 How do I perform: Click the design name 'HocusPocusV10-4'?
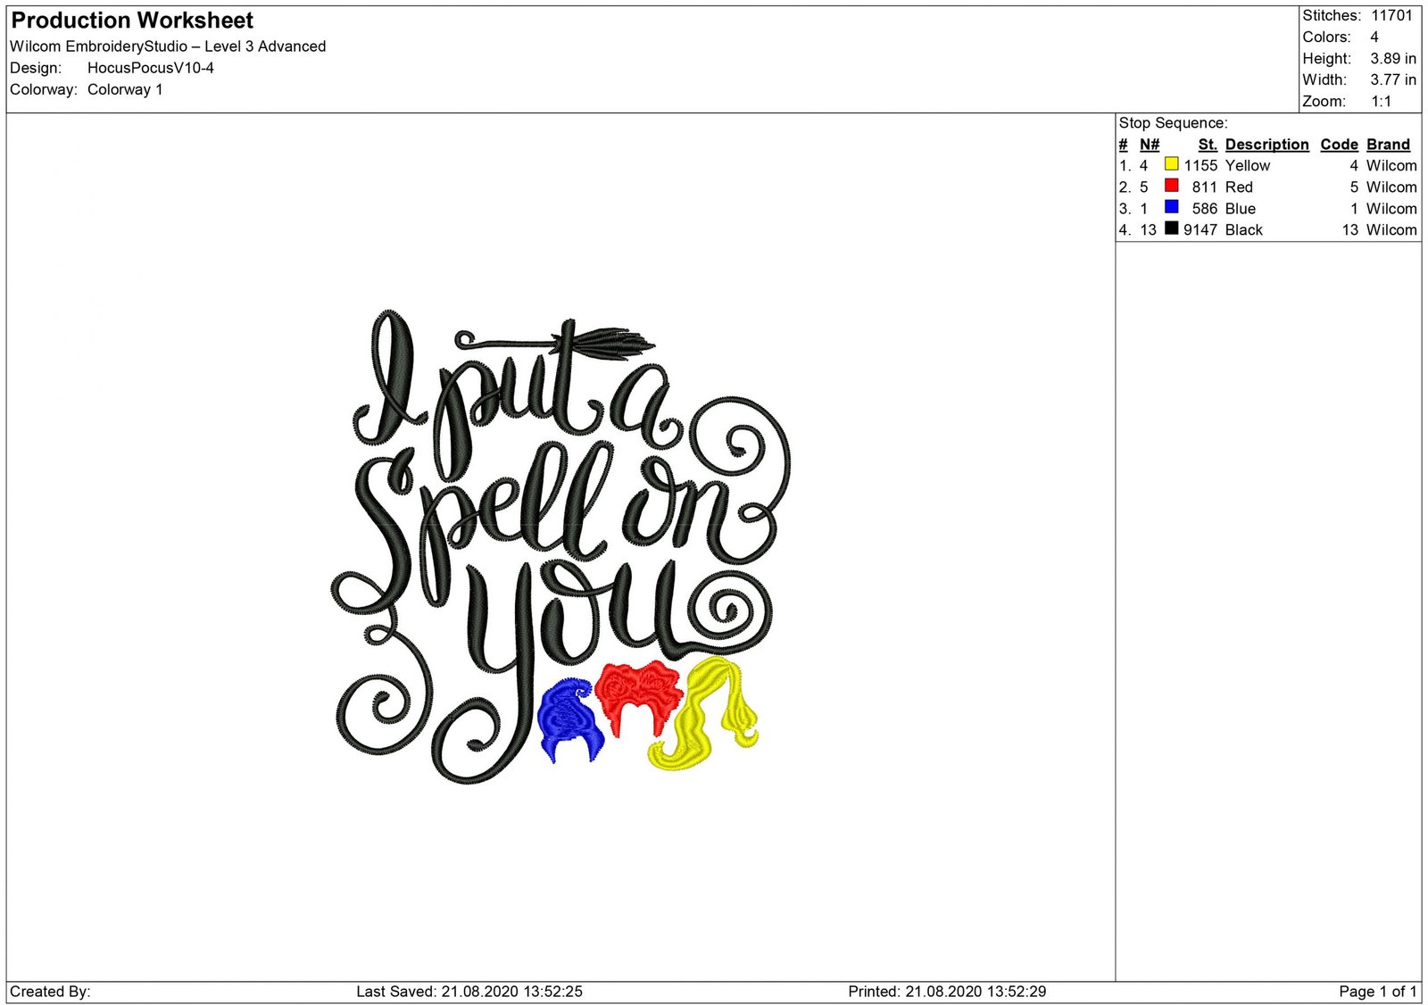151,68
